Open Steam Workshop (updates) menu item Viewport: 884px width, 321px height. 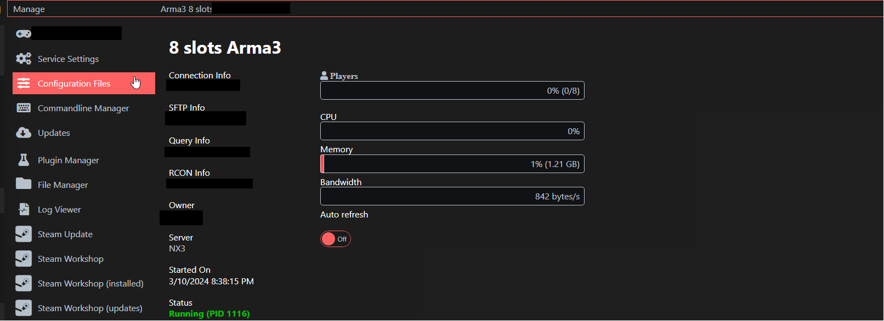[x=90, y=308]
